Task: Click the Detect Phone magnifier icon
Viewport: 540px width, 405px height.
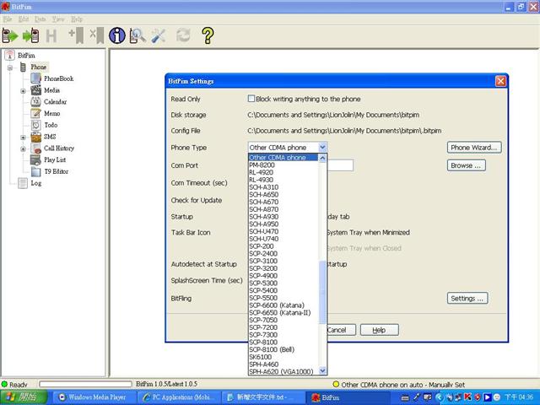Action: (138, 35)
